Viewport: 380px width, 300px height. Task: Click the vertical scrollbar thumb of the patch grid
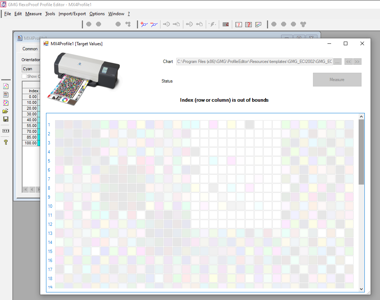click(361, 152)
